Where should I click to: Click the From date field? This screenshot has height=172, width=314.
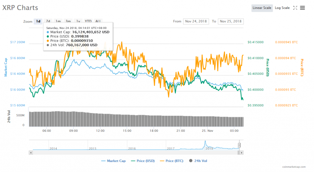tap(196, 21)
